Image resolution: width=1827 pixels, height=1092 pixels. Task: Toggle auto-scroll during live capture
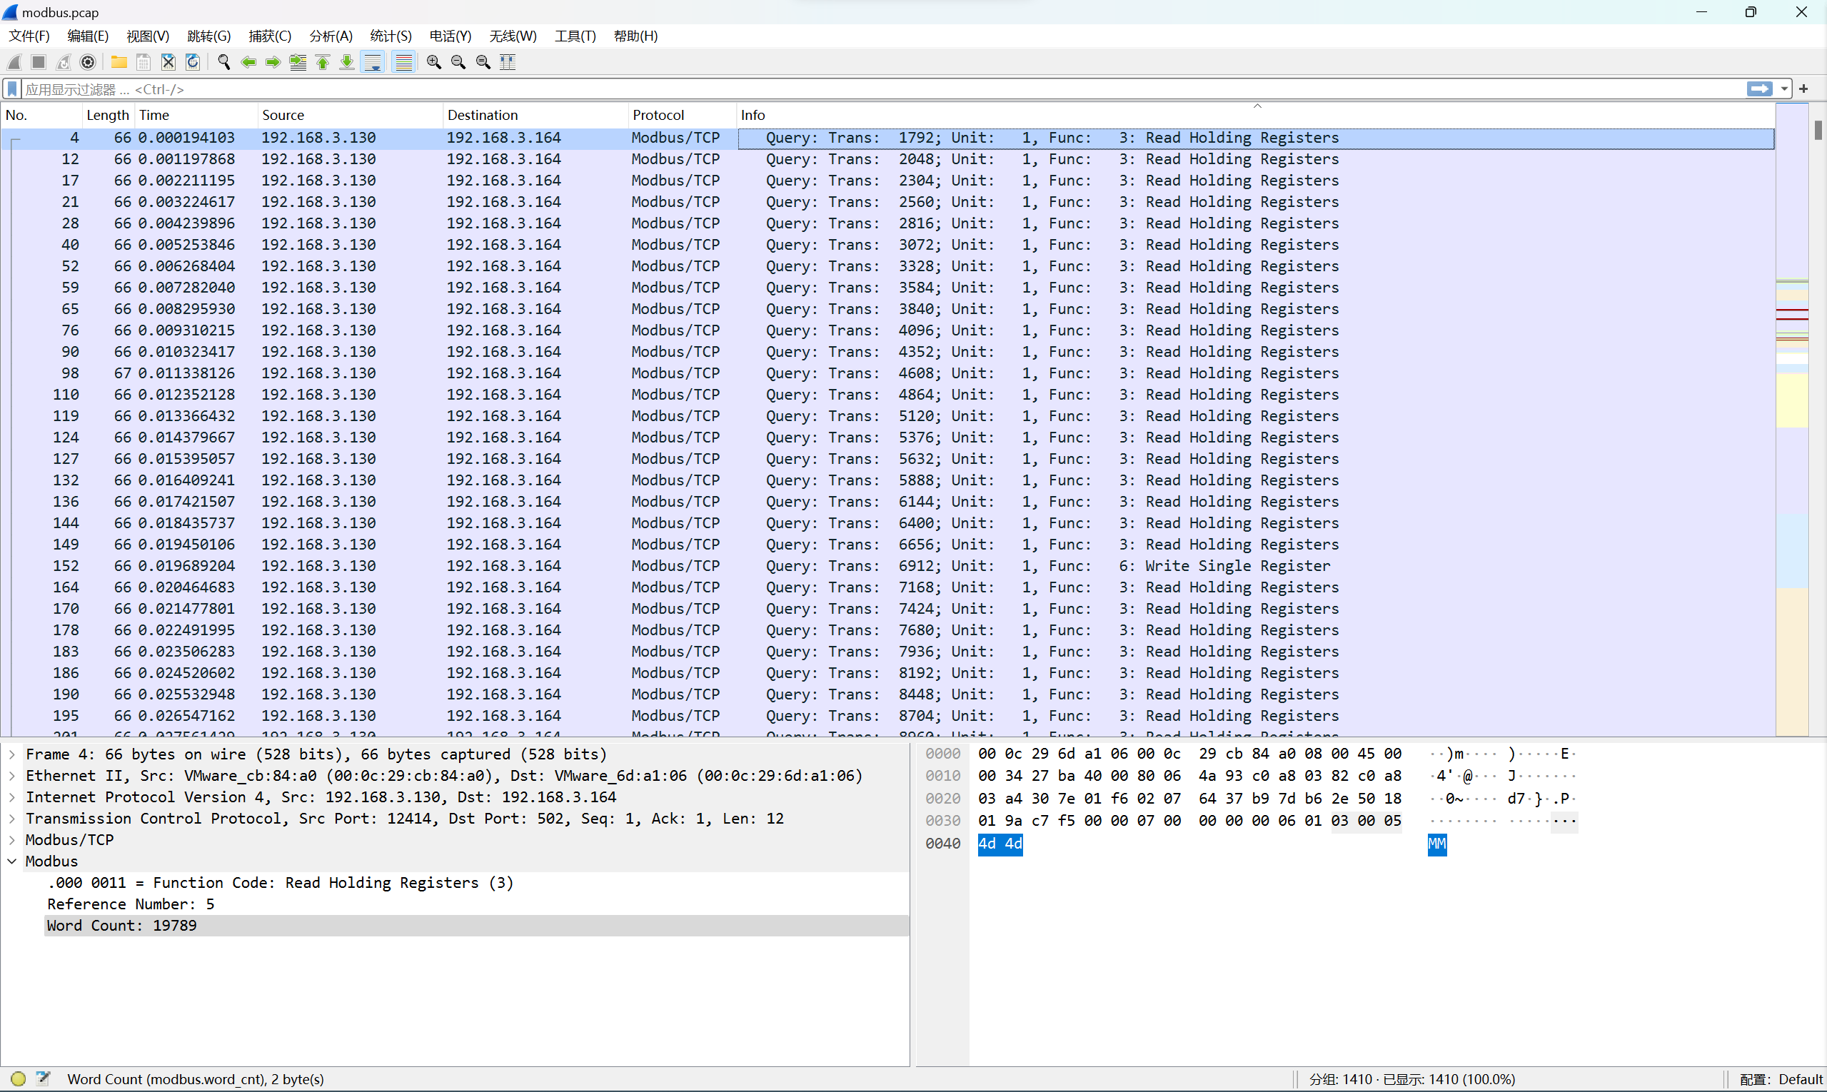pos(373,62)
